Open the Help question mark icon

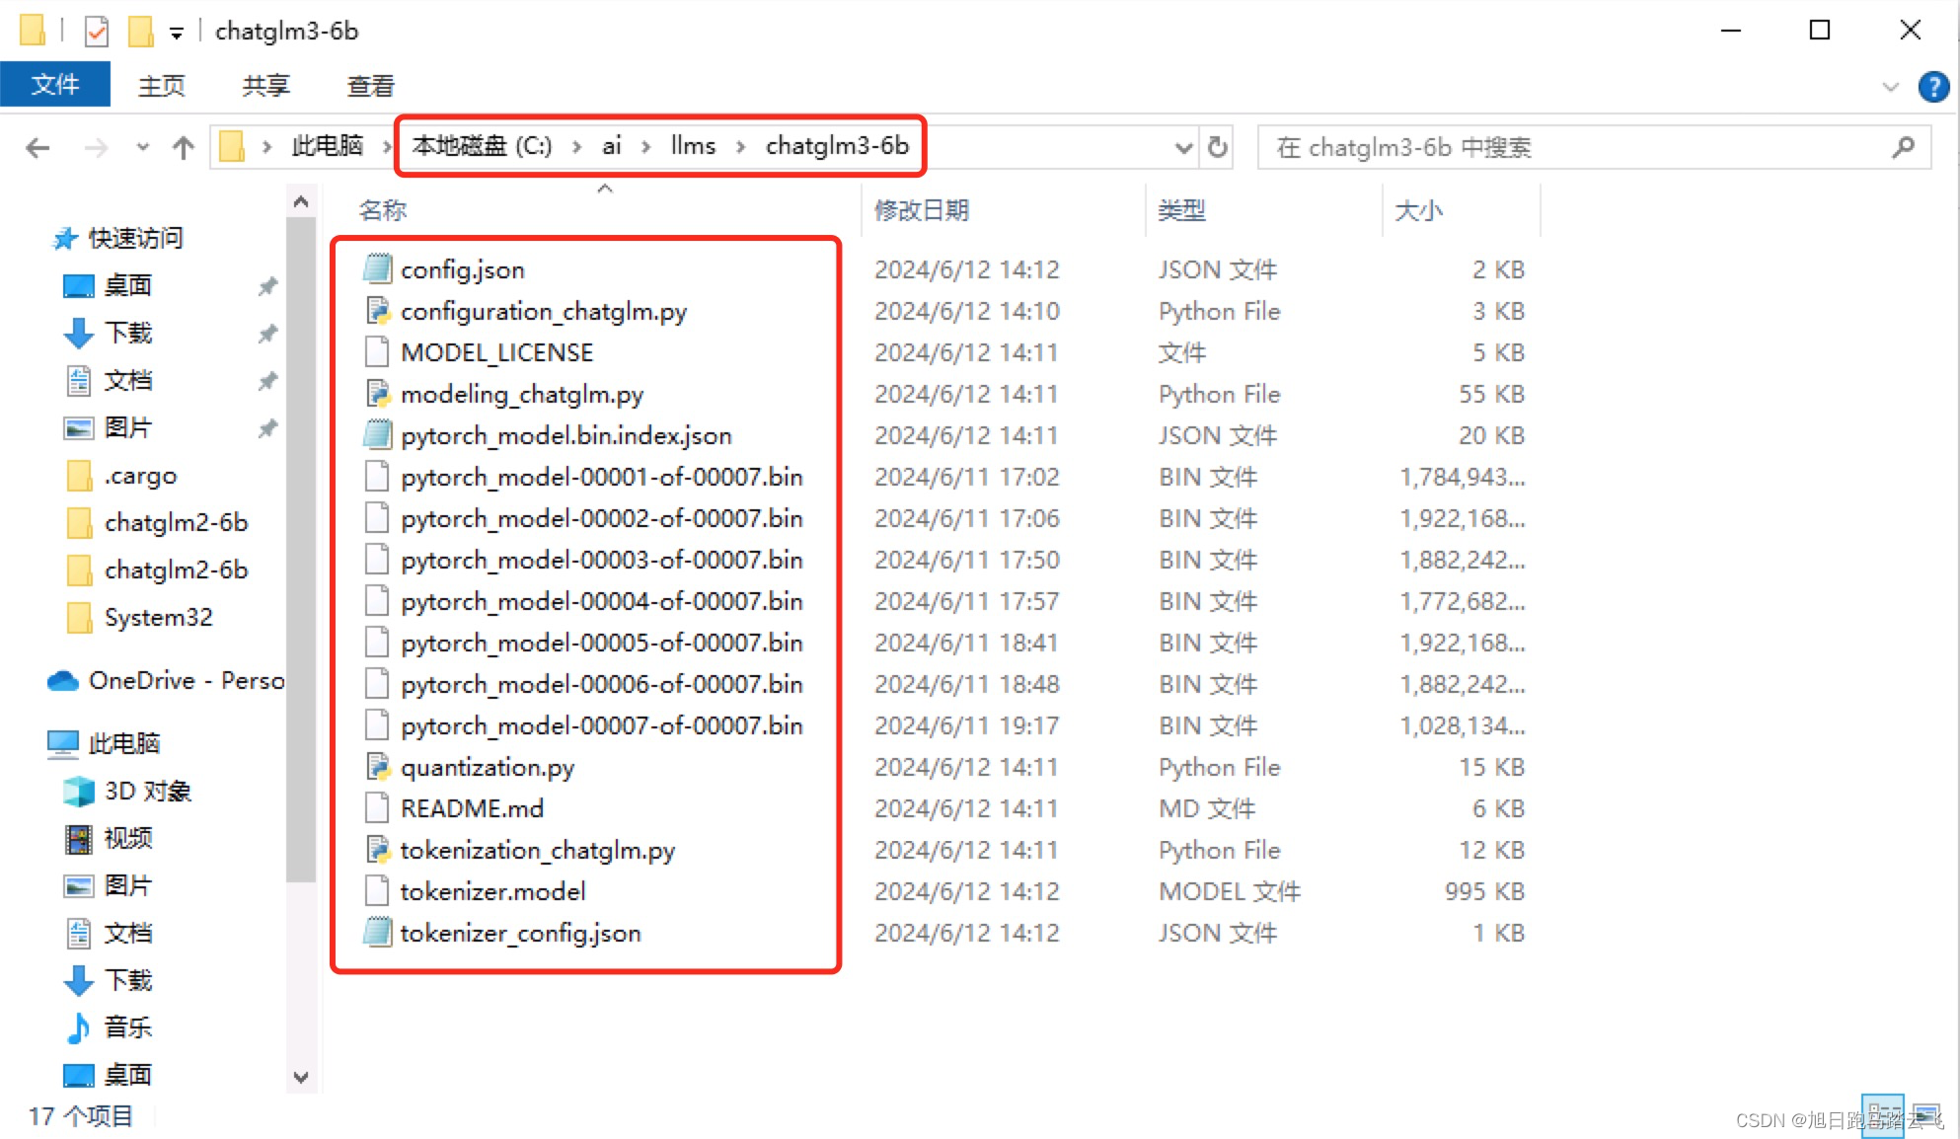tap(1932, 87)
